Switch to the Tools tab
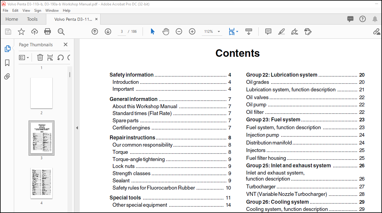382x213 pixels. [32, 19]
